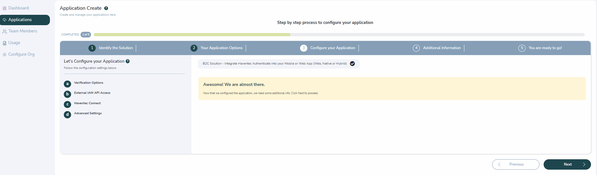
Task: Select Configure your Application step
Action: point(333,48)
